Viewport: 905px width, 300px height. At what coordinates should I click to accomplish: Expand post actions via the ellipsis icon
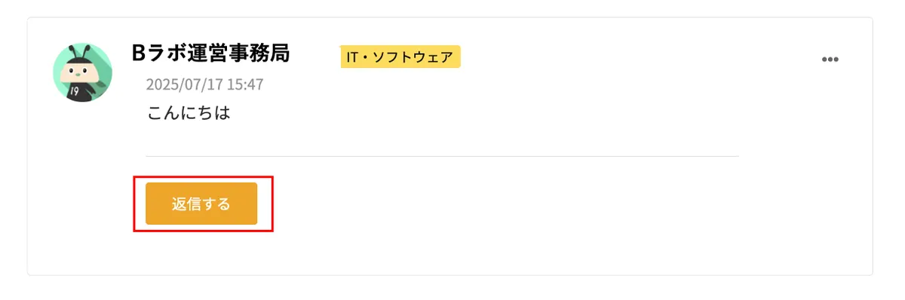[830, 60]
